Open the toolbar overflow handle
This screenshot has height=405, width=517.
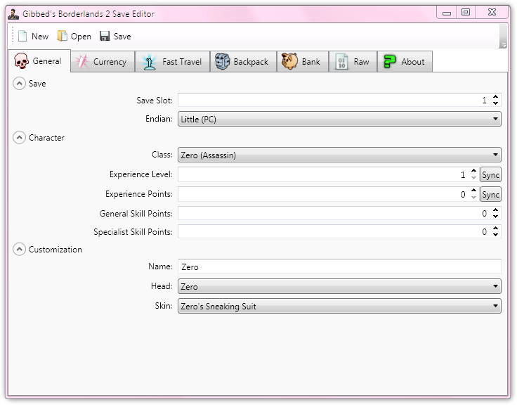[x=503, y=37]
